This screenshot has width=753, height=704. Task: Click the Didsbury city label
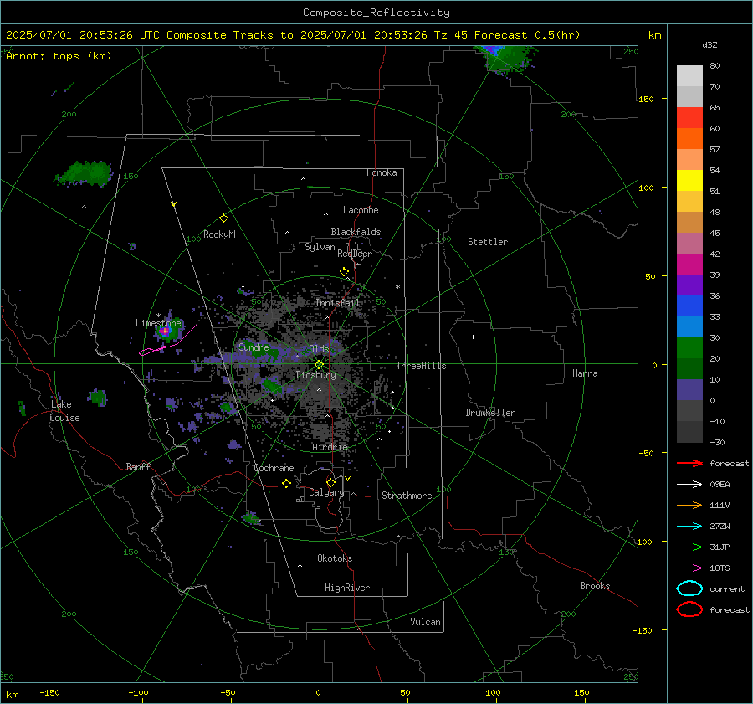point(315,375)
